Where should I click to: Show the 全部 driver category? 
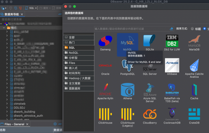[x=79, y=37]
